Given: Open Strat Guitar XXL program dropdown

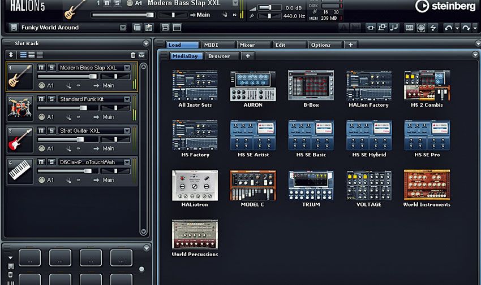Looking at the screenshot, I should point(127,130).
